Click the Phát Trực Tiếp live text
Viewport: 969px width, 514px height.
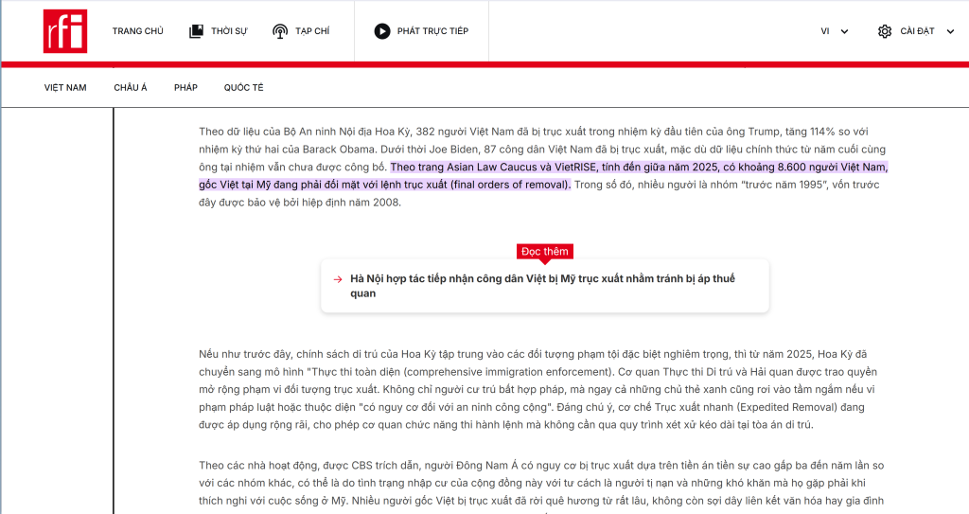(432, 31)
